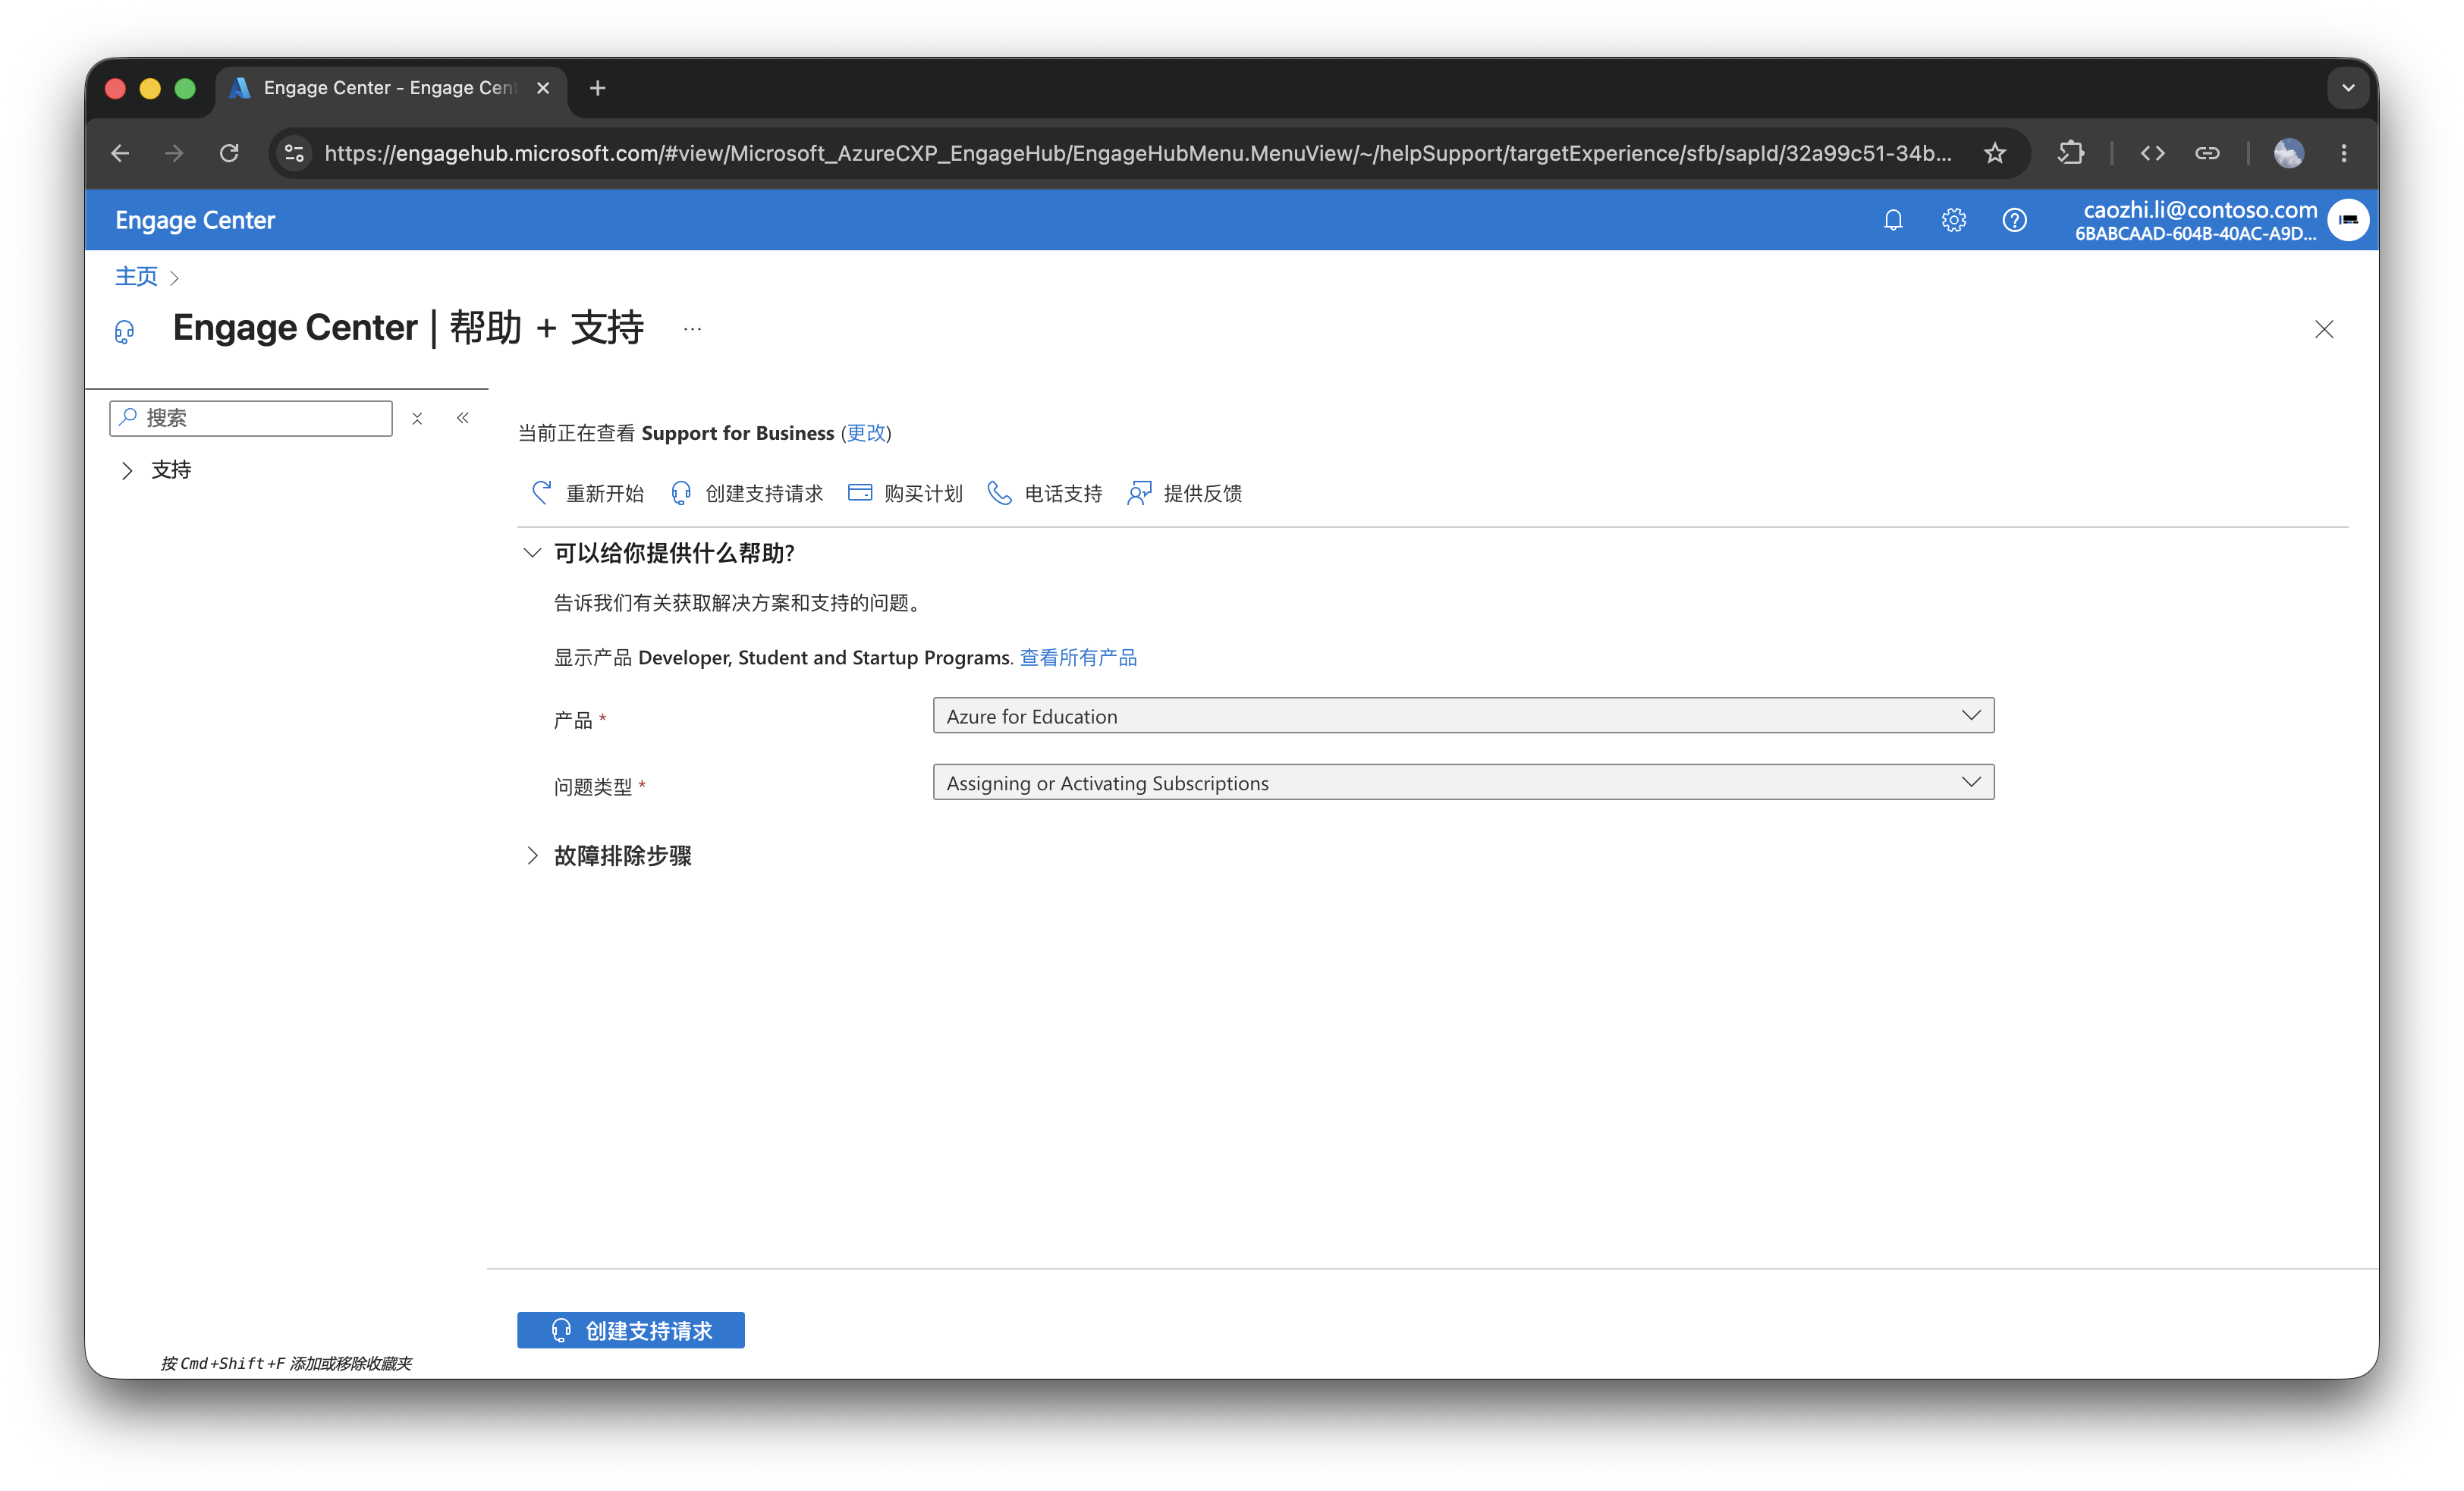Image resolution: width=2464 pixels, height=1491 pixels.
Task: Open the 产品 dropdown Azure for Education
Action: (1463, 716)
